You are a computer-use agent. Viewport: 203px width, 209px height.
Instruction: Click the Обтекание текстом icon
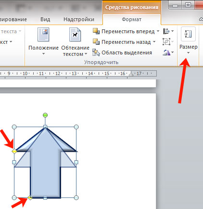[75, 35]
